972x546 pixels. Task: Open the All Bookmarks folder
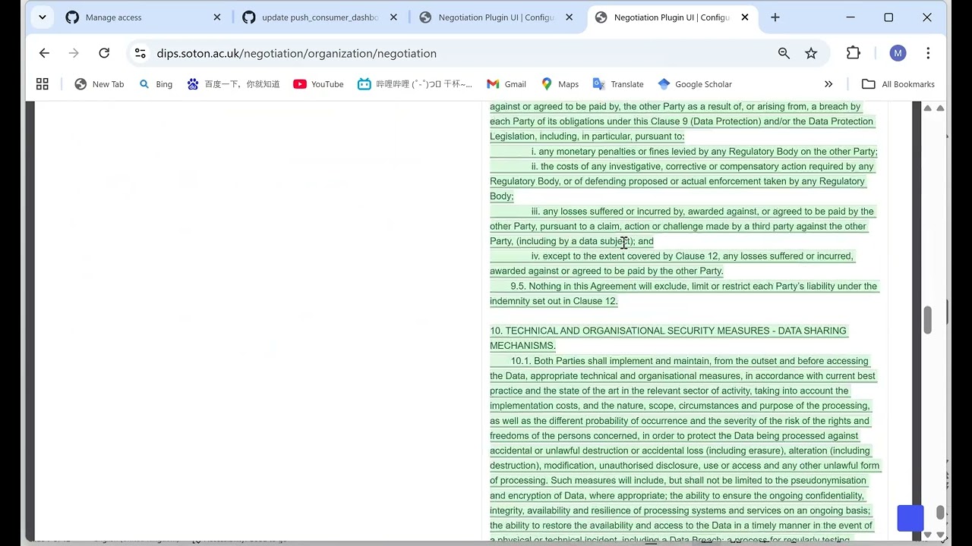point(898,84)
